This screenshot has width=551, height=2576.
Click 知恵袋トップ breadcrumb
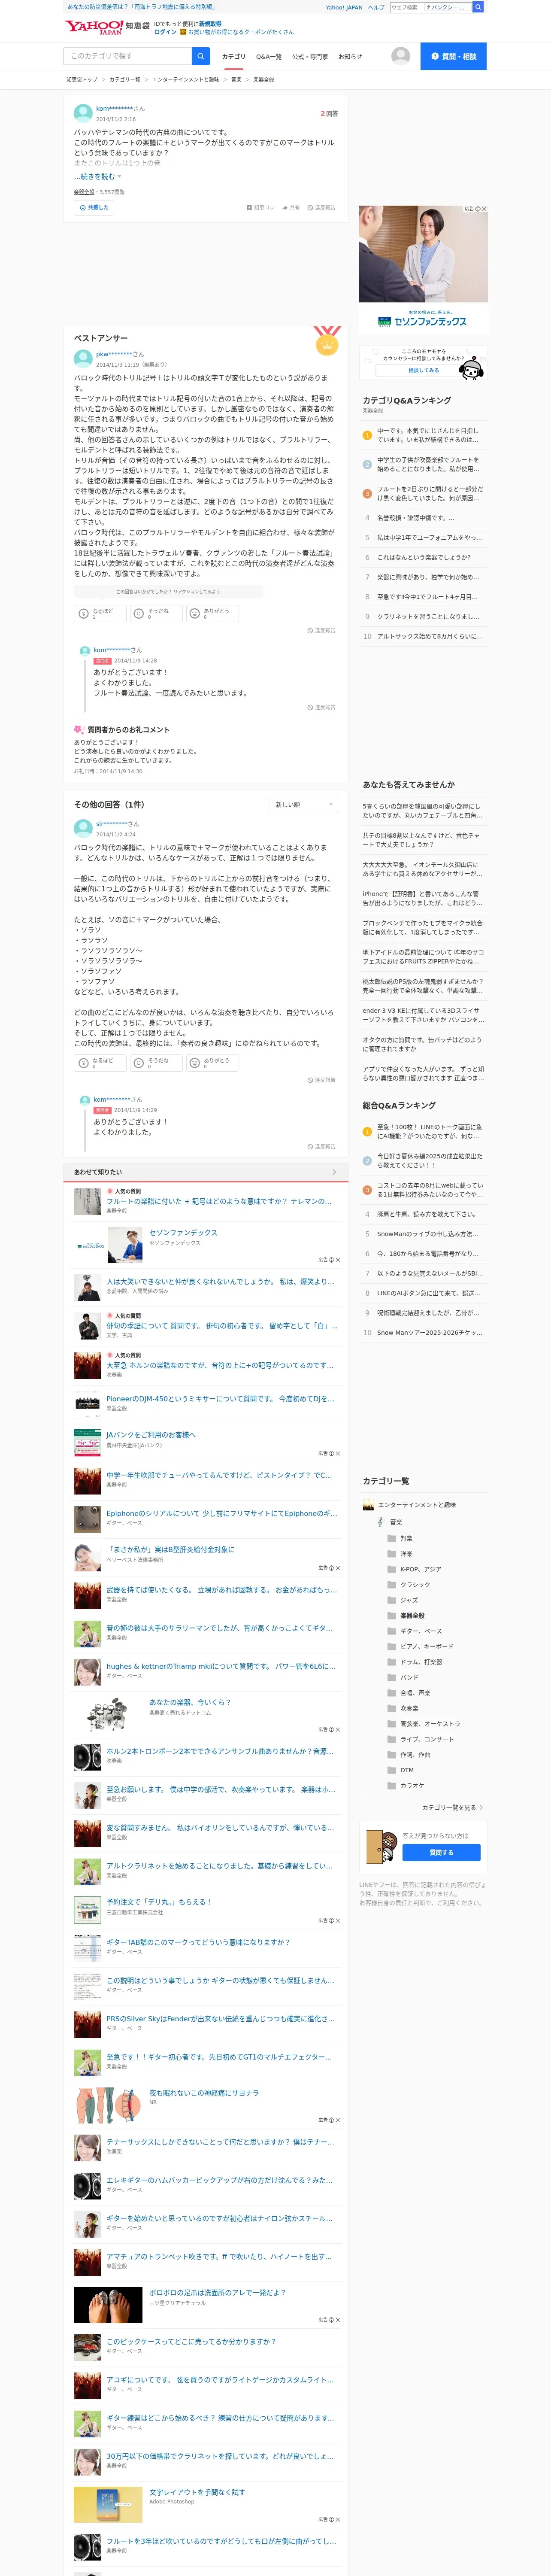coord(82,79)
